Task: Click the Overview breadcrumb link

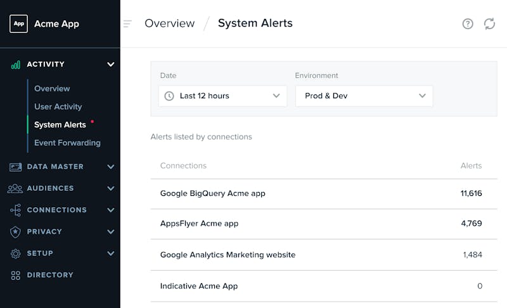Action: pos(169,23)
